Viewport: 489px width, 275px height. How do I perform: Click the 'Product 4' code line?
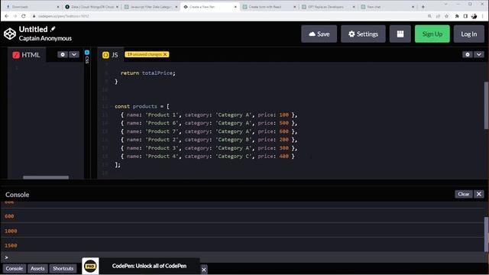[x=208, y=156]
